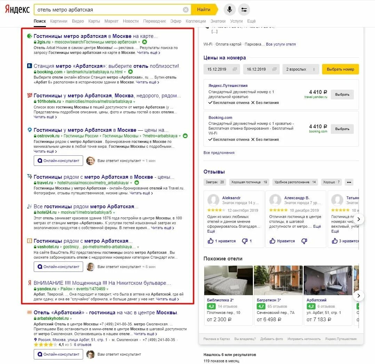This screenshot has height=364, width=375.
Task: Open Багратион 3* hotel photo
Action: coord(278,280)
